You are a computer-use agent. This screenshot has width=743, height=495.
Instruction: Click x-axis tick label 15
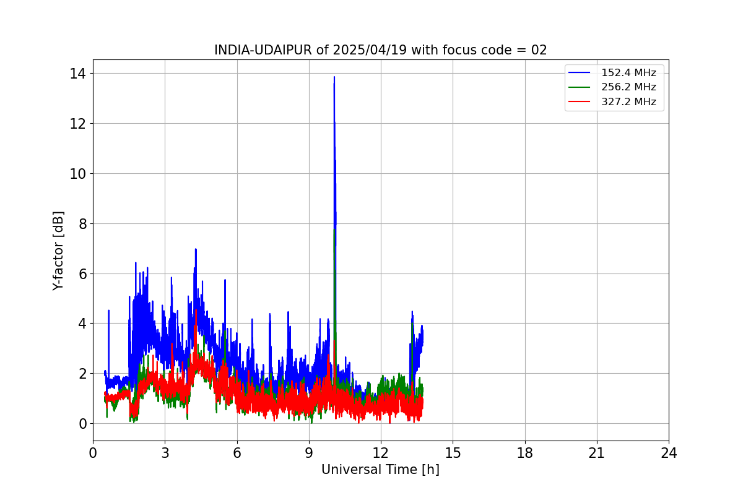453,453
